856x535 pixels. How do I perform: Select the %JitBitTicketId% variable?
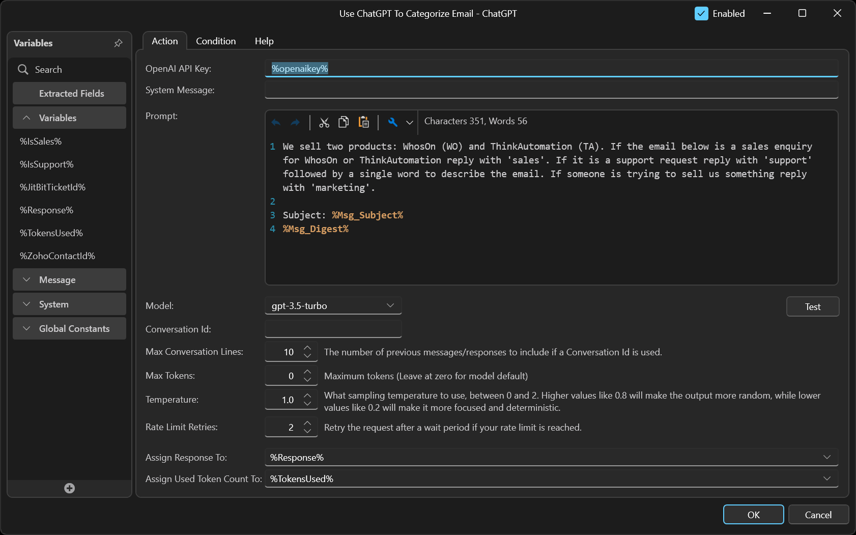pyautogui.click(x=52, y=187)
